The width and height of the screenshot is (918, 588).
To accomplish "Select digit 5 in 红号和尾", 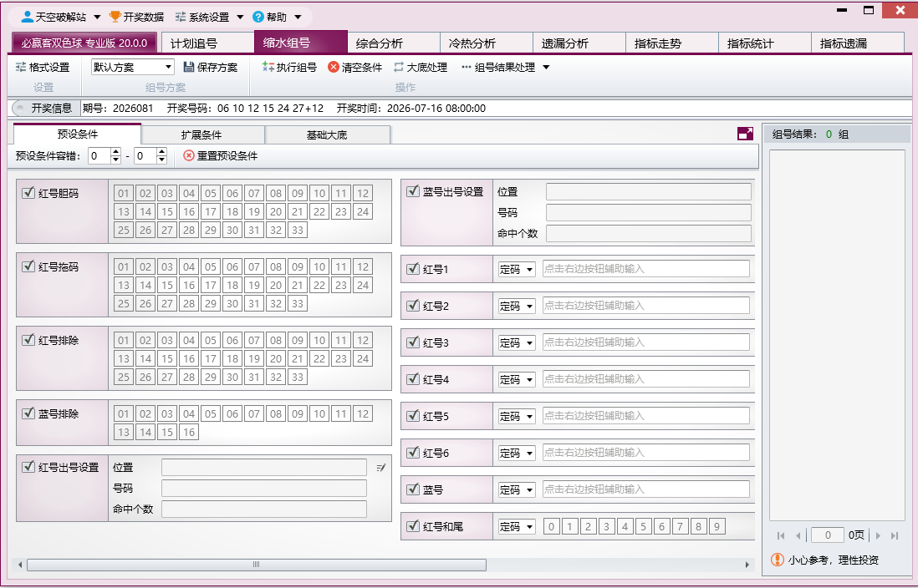I will click(643, 526).
